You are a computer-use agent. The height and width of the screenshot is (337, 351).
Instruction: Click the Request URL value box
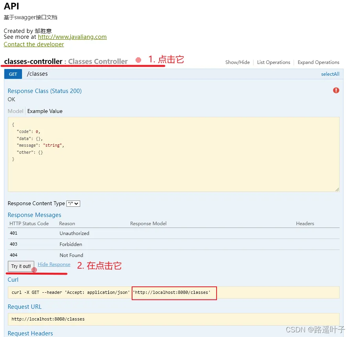tap(173, 319)
